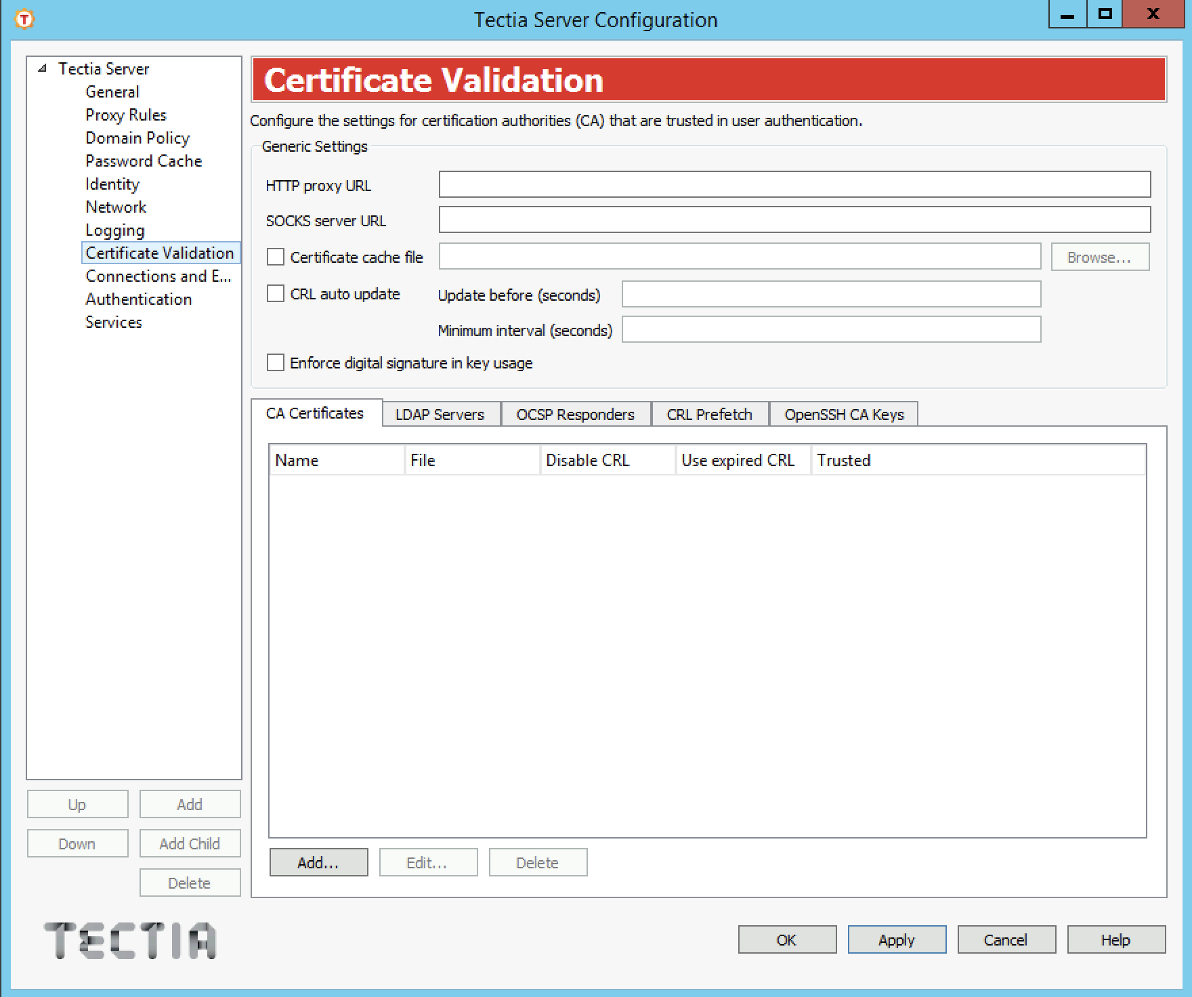
Task: Enable the Certificate cache file option
Action: [275, 257]
